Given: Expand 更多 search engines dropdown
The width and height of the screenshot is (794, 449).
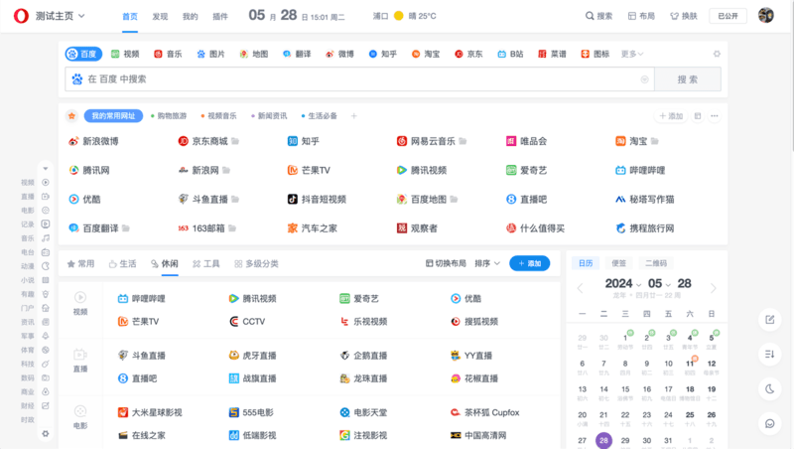Looking at the screenshot, I should pyautogui.click(x=632, y=54).
